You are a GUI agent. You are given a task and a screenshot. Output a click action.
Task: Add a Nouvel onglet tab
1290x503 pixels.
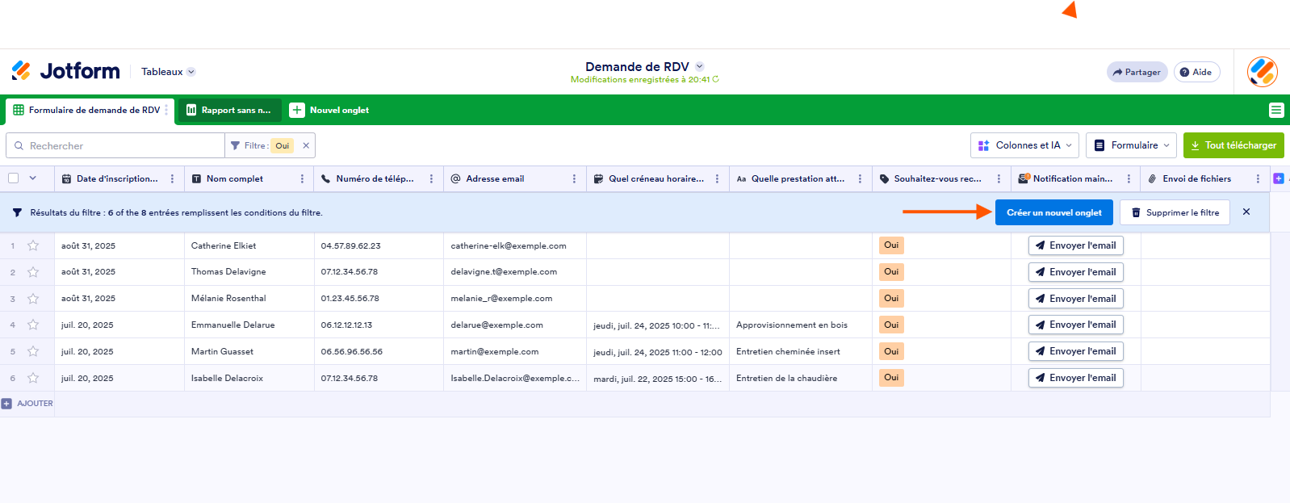(329, 111)
